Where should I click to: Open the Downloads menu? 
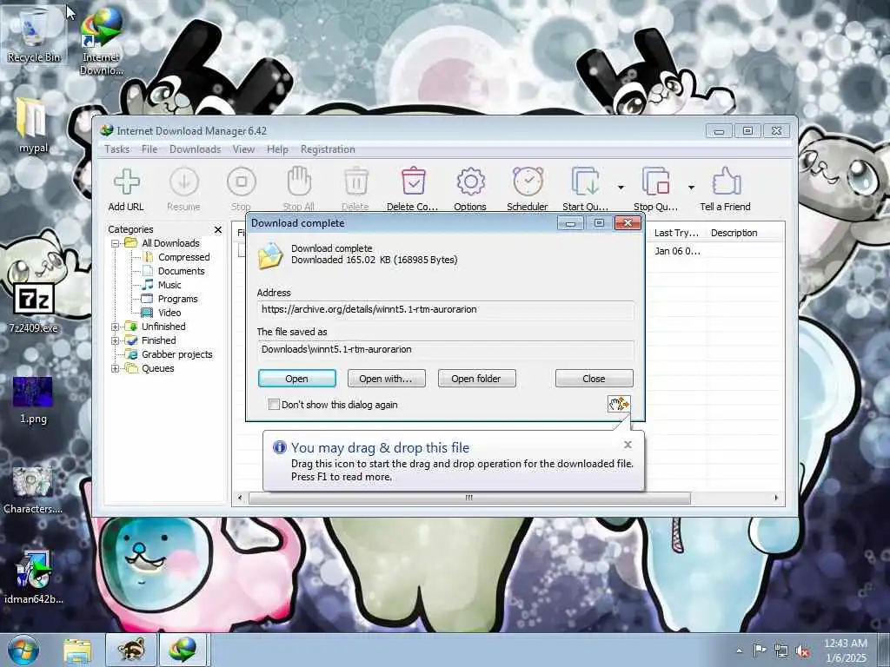pos(195,149)
